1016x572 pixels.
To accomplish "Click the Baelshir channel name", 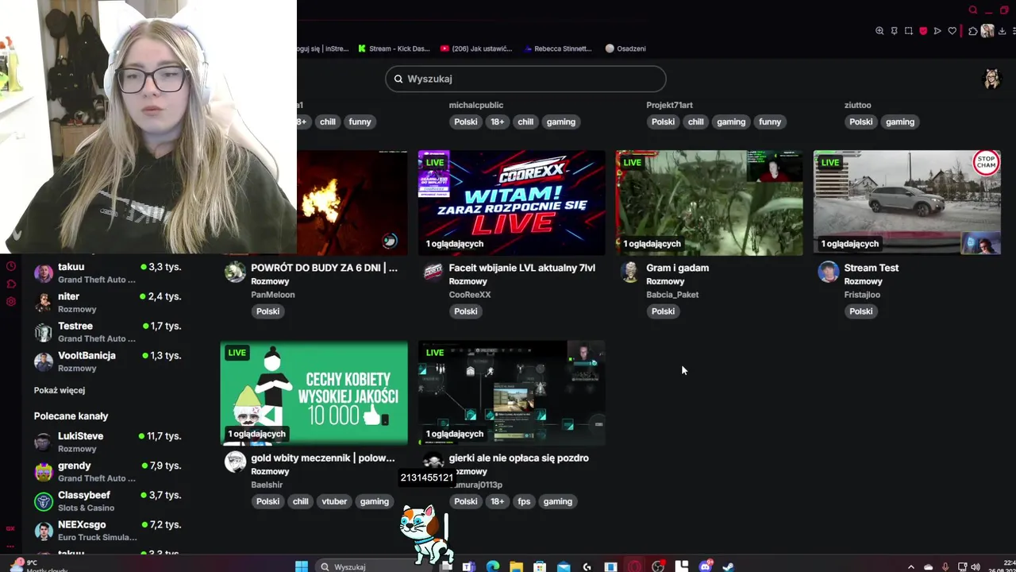I will pos(267,485).
